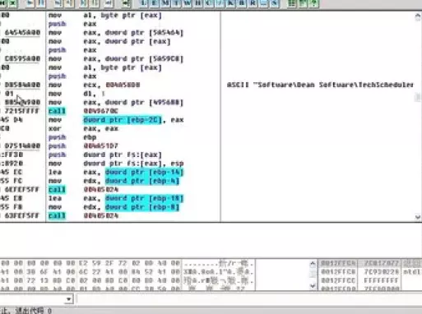Open the green help question-mark icon
The width and height of the screenshot is (422, 314).
[x=314, y=3]
